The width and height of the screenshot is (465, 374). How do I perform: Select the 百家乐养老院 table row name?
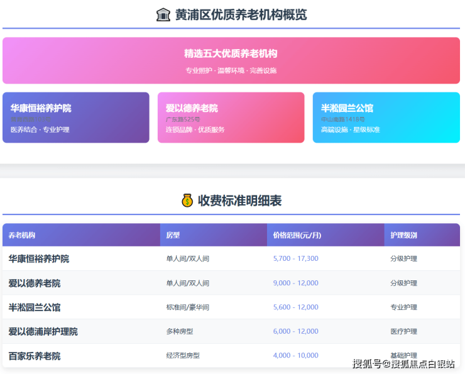[x=35, y=356]
